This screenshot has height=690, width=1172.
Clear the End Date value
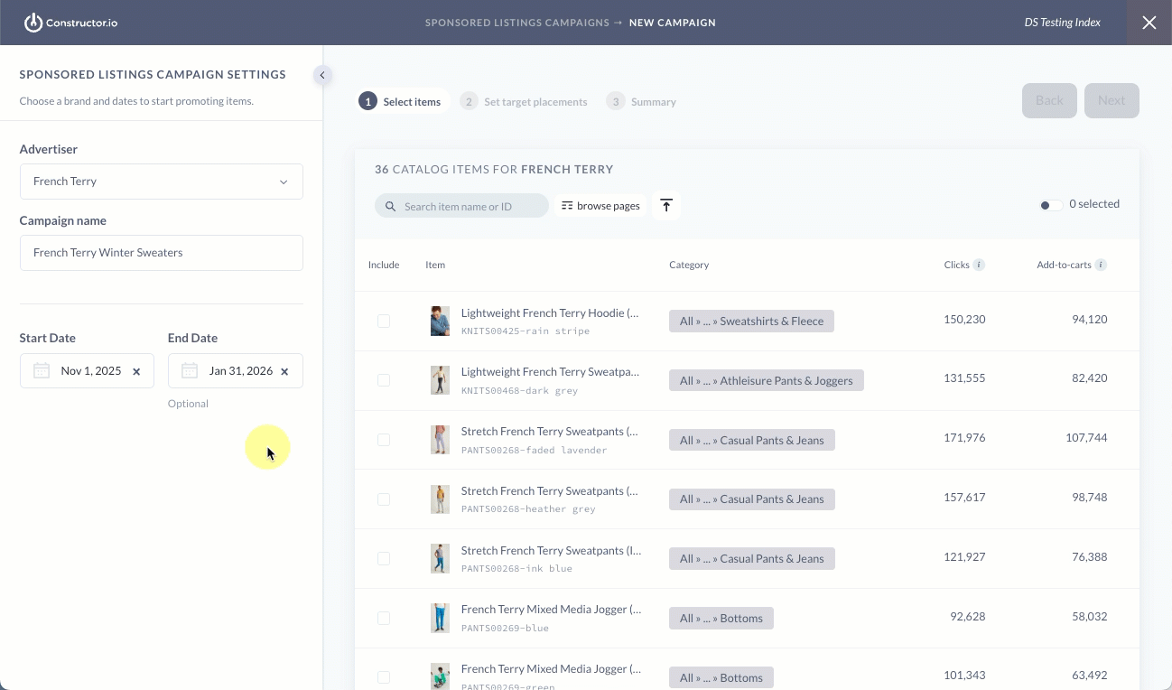point(284,371)
